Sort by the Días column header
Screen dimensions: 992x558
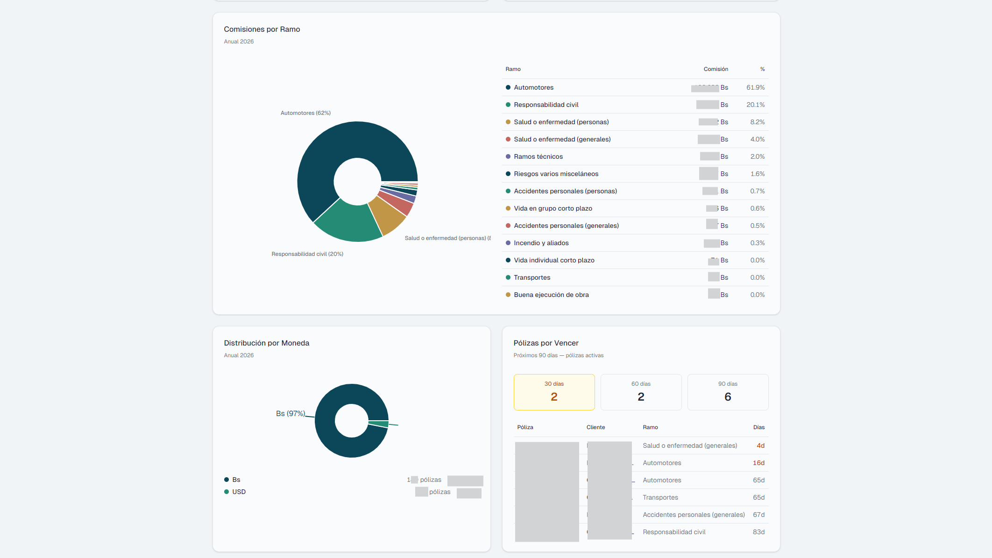click(x=758, y=427)
